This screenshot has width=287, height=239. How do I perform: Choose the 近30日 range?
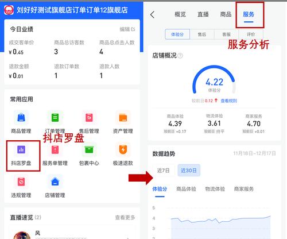click(x=189, y=170)
